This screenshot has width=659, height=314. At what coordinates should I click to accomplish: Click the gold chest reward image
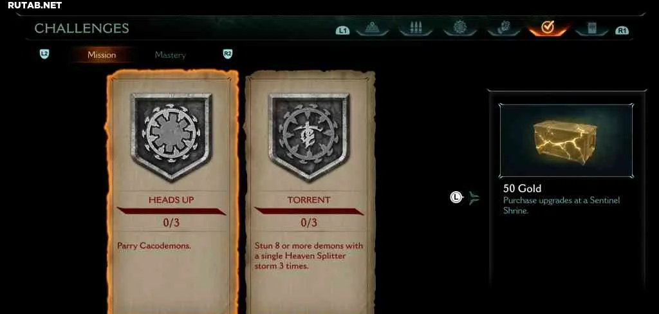click(566, 141)
